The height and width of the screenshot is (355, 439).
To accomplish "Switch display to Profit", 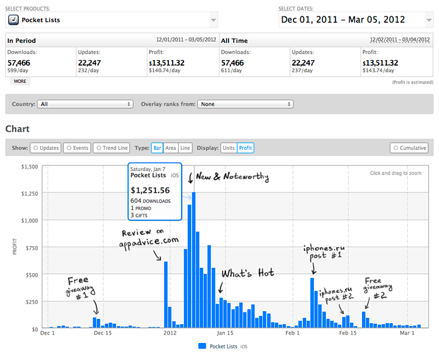I will (245, 148).
